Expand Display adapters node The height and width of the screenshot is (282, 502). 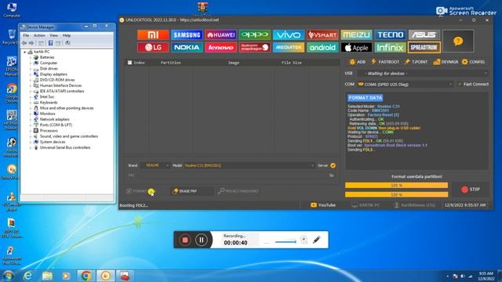pos(31,74)
